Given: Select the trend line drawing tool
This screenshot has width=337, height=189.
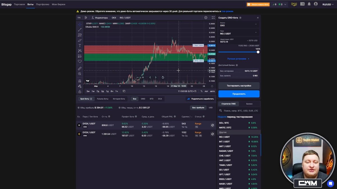Looking at the screenshot, I should 80,30.
